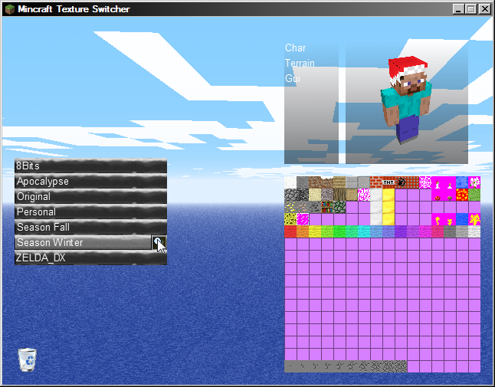Select the snowy sapling tile at top right

click(x=474, y=182)
